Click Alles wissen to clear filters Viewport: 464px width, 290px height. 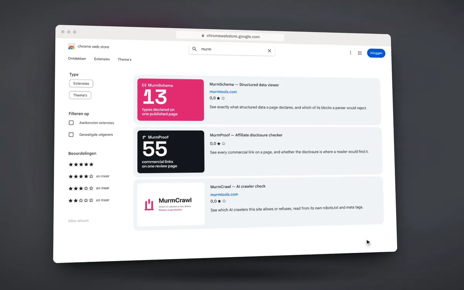pyautogui.click(x=78, y=221)
